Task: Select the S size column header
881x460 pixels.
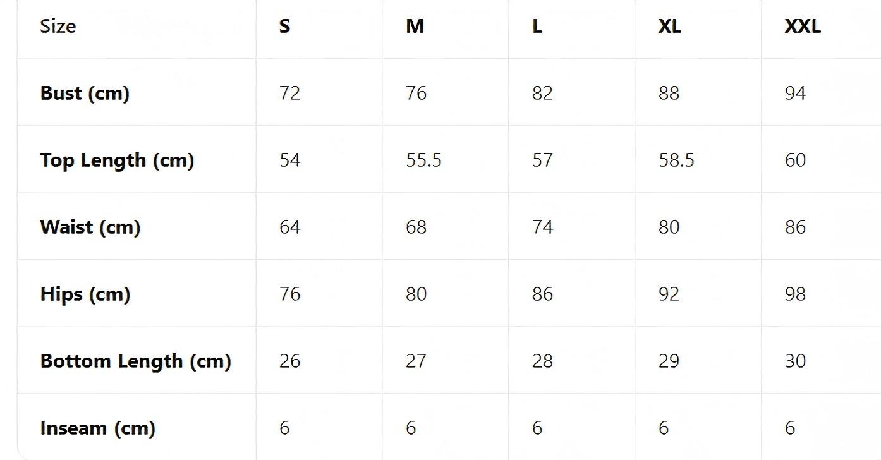Action: 284,27
